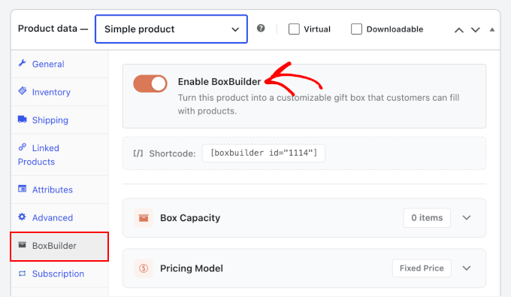This screenshot has height=297, width=511.
Task: Click the Shortcode: label
Action: pyautogui.click(x=172, y=153)
